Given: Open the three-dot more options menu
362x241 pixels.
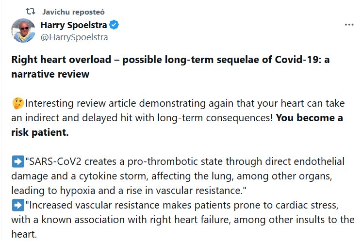Looking at the screenshot, I should coord(349,25).
